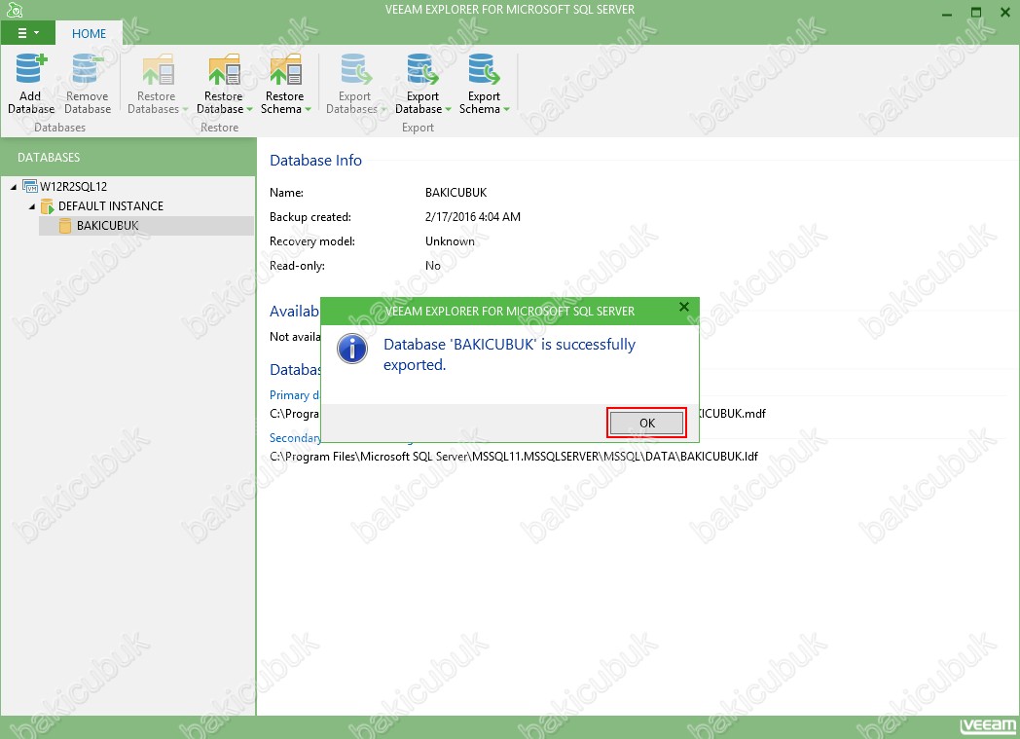Select the W12R2SQL12 server in tree
The image size is (1020, 739).
coord(74,187)
